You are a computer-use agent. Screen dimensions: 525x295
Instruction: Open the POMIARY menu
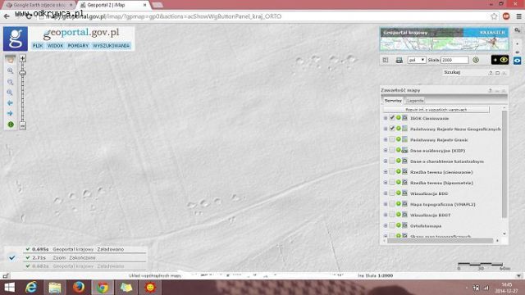click(78, 46)
